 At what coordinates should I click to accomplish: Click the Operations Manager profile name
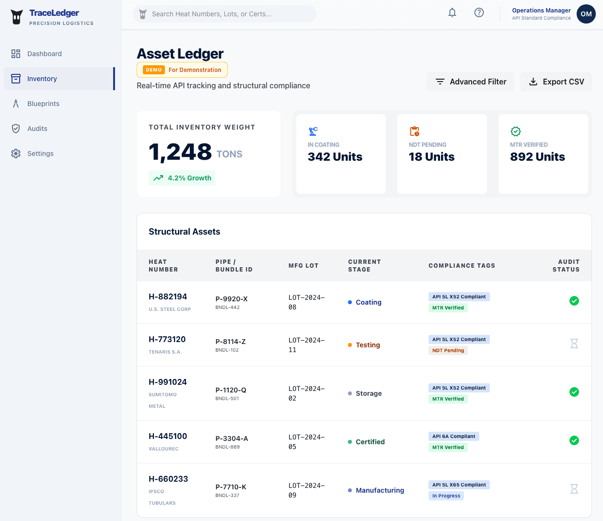(x=541, y=10)
